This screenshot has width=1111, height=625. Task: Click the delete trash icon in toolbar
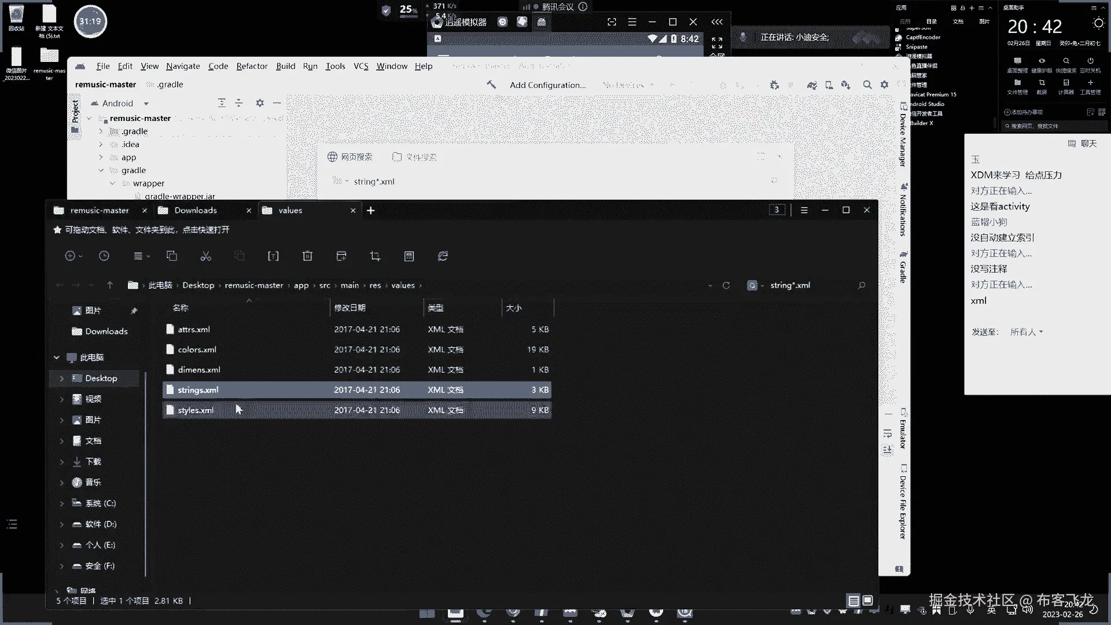307,256
